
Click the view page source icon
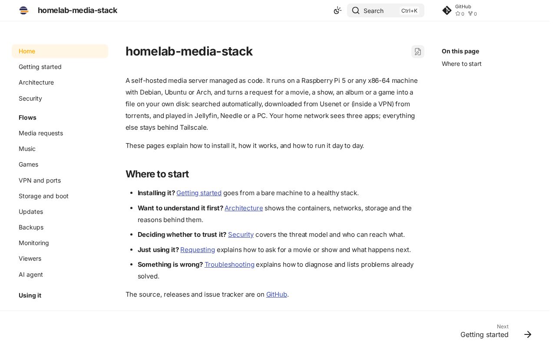pyautogui.click(x=418, y=52)
